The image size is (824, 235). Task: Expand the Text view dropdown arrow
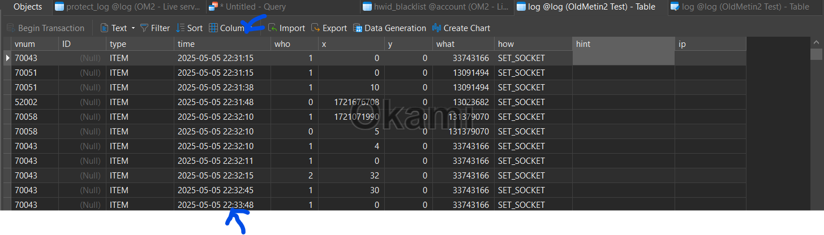pyautogui.click(x=133, y=28)
